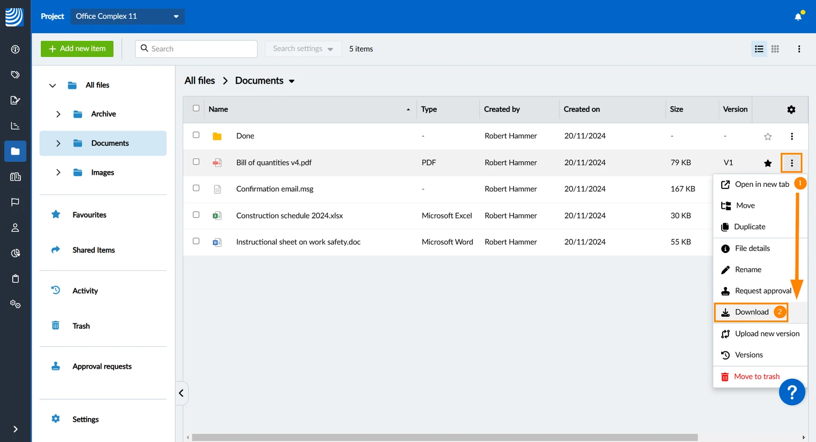Open the chart icon in left rail

(x=15, y=126)
